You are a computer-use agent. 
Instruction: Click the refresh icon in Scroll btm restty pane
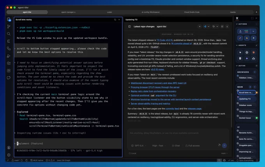(x=115, y=19)
